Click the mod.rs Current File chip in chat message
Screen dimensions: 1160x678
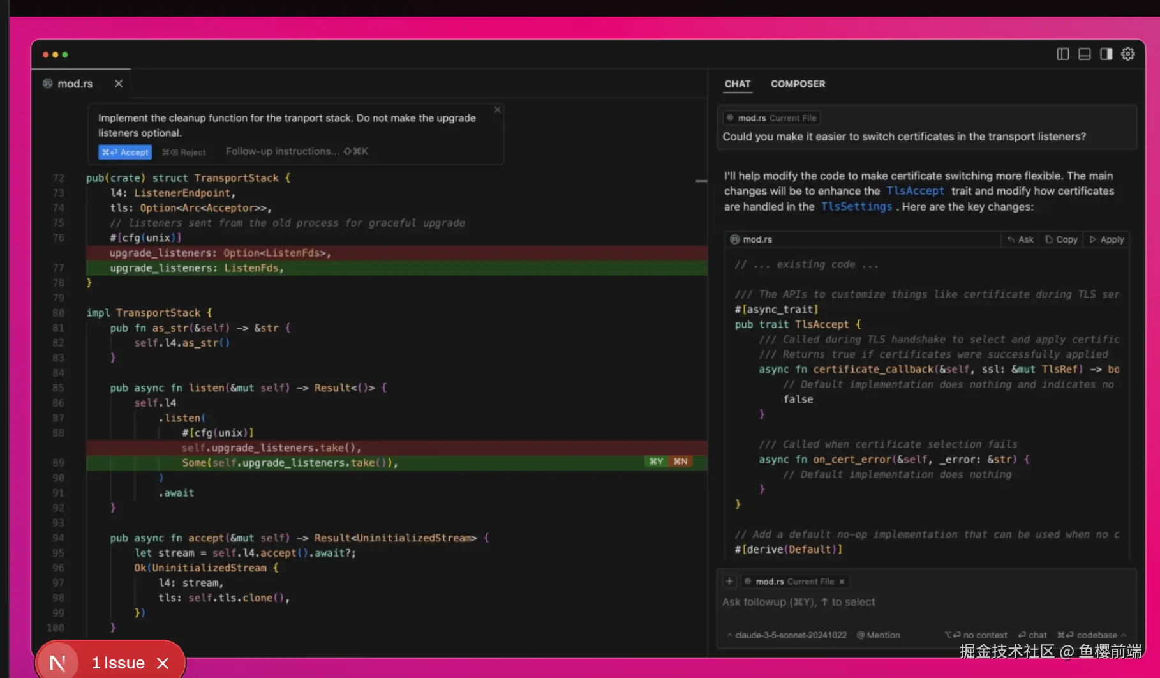tap(772, 118)
